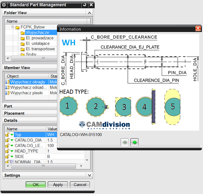Select the Wypychacz okragly member
The height and width of the screenshot is (194, 203).
(28, 82)
